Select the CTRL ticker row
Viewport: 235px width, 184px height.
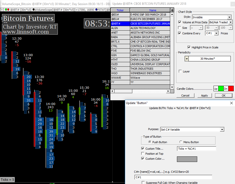coord(140,46)
